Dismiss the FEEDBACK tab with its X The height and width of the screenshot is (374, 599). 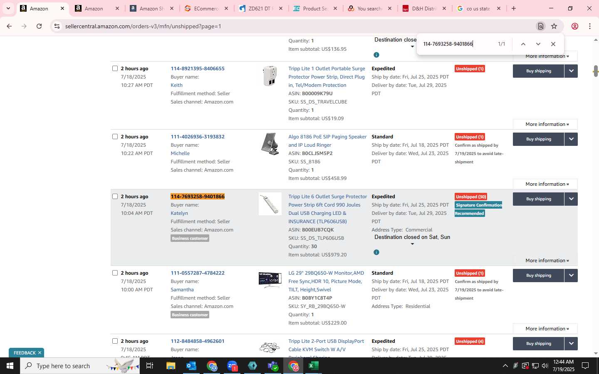click(x=40, y=353)
